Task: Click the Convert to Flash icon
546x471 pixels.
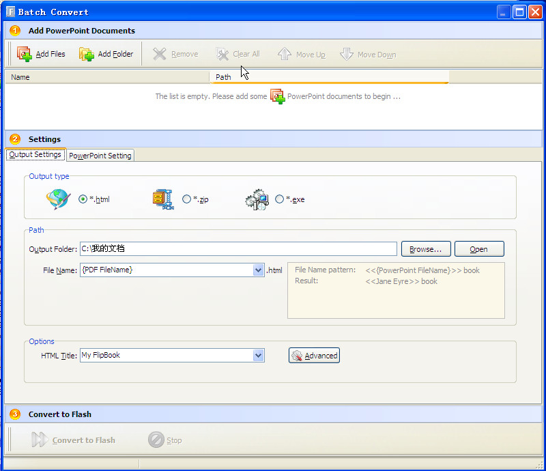Action: coord(40,440)
